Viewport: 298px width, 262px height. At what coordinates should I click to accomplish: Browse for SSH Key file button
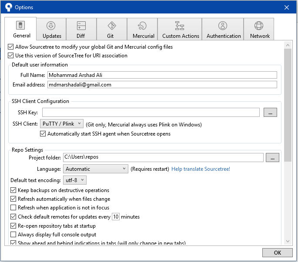pyautogui.click(x=270, y=113)
